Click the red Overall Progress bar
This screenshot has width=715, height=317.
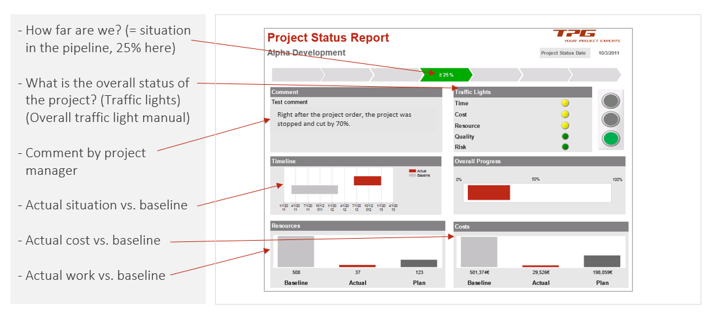point(488,192)
